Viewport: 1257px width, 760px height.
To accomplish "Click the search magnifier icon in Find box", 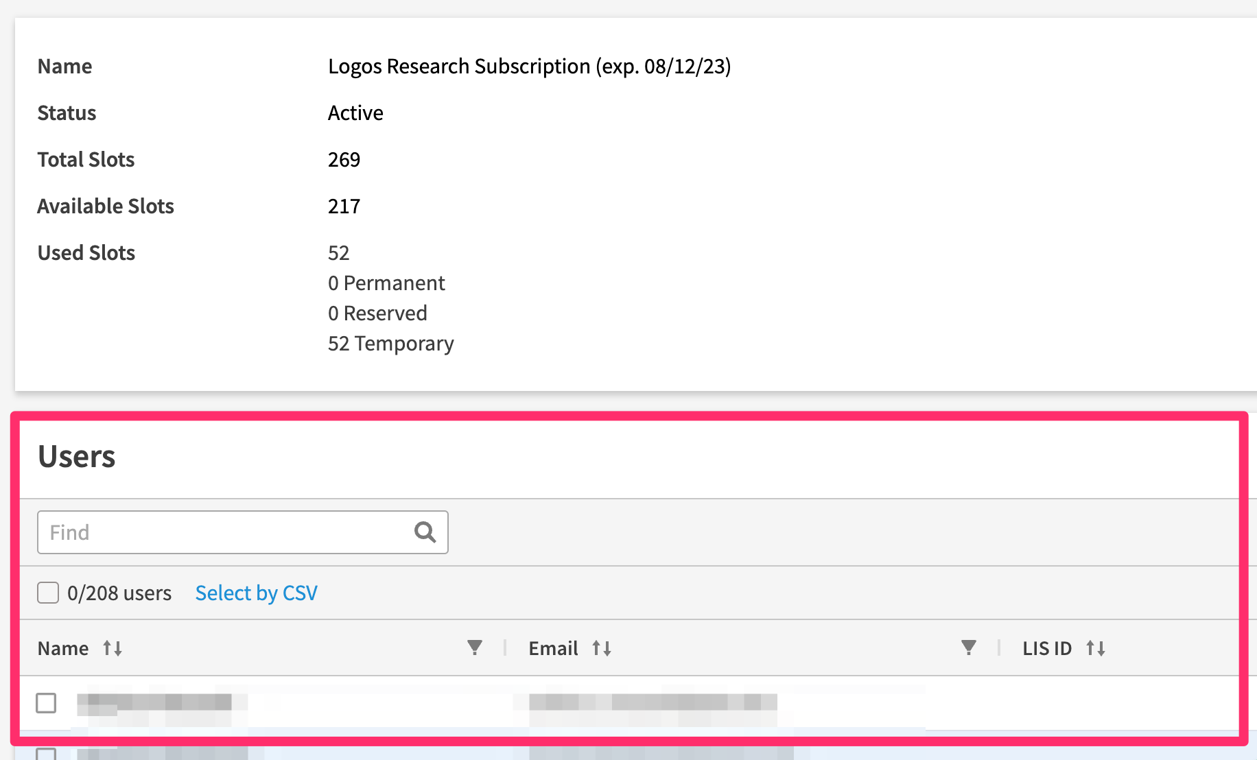I will pos(425,532).
